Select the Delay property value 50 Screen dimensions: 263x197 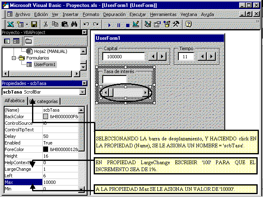coord(60,136)
